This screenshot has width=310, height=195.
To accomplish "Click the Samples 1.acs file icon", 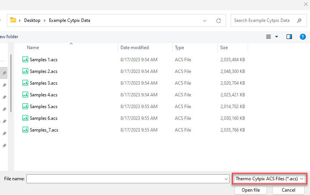I will 25,59.
